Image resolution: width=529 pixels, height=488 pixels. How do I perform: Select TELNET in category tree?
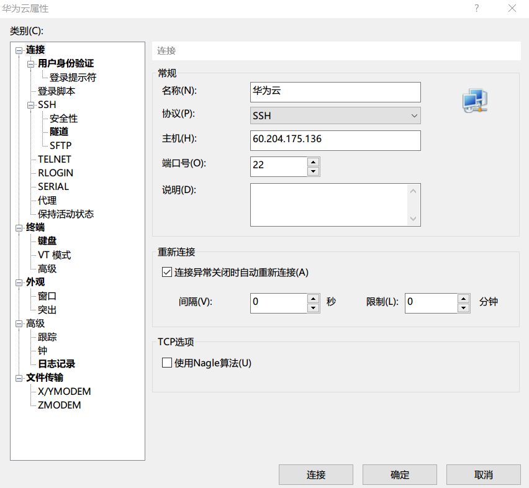point(55,159)
